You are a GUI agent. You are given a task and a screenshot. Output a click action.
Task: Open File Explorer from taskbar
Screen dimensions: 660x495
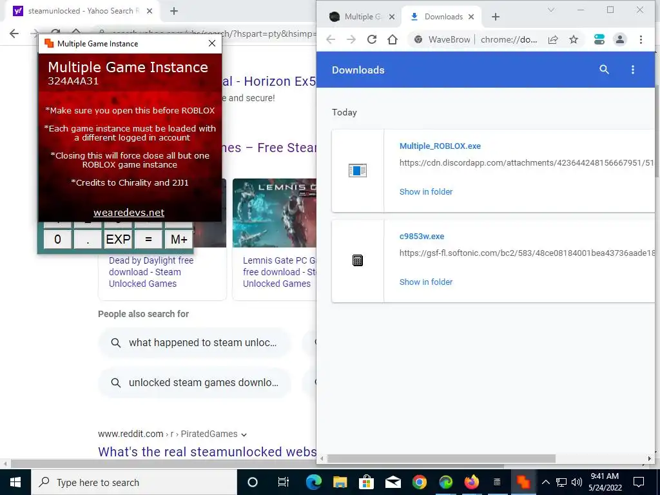click(x=340, y=482)
